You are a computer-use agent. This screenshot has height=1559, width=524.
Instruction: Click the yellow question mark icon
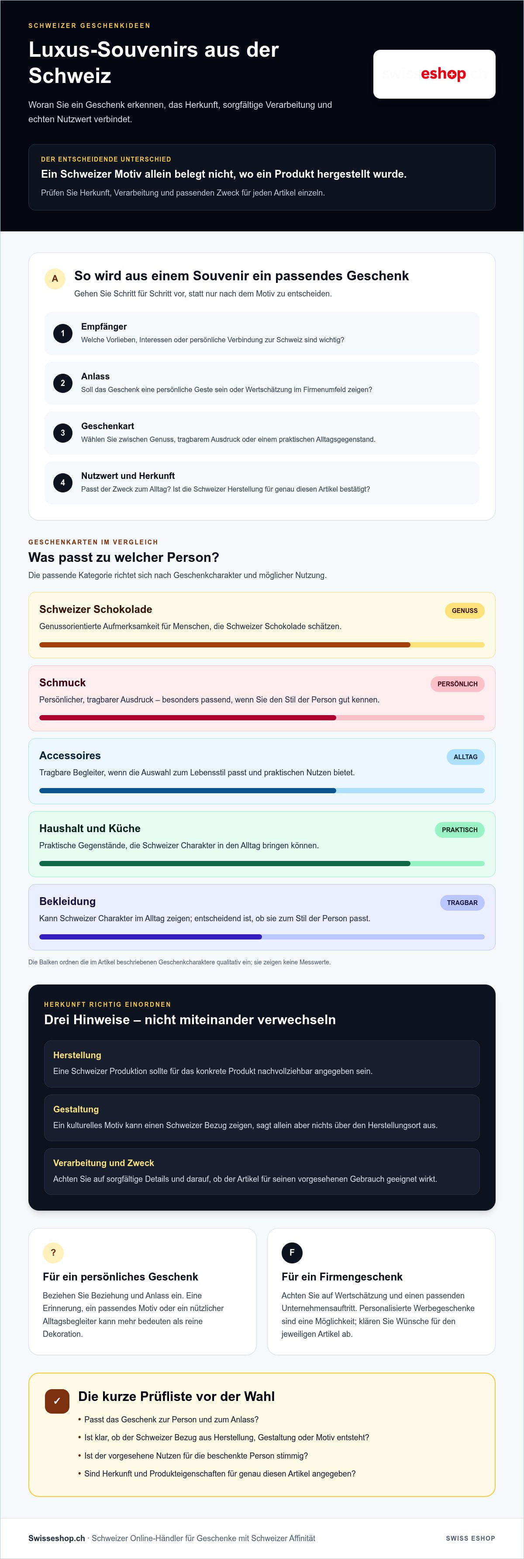click(53, 1253)
